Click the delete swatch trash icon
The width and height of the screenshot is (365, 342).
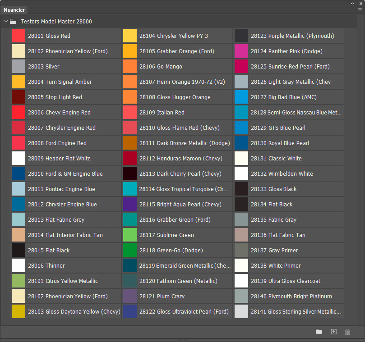[x=347, y=332]
